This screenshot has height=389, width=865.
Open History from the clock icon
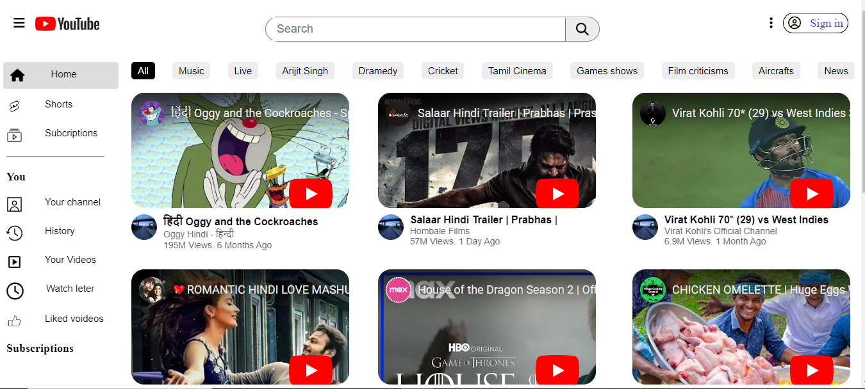coord(14,232)
